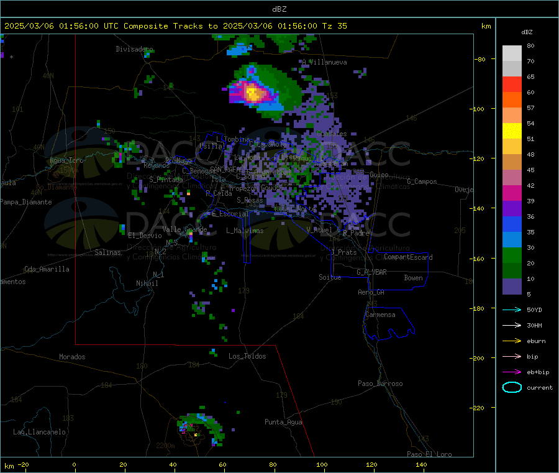Click the Paso_Barroso location label
Viewport: 559px width, 473px height.
click(x=380, y=383)
